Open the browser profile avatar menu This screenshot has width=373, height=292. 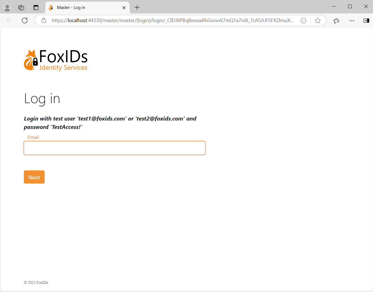point(7,8)
